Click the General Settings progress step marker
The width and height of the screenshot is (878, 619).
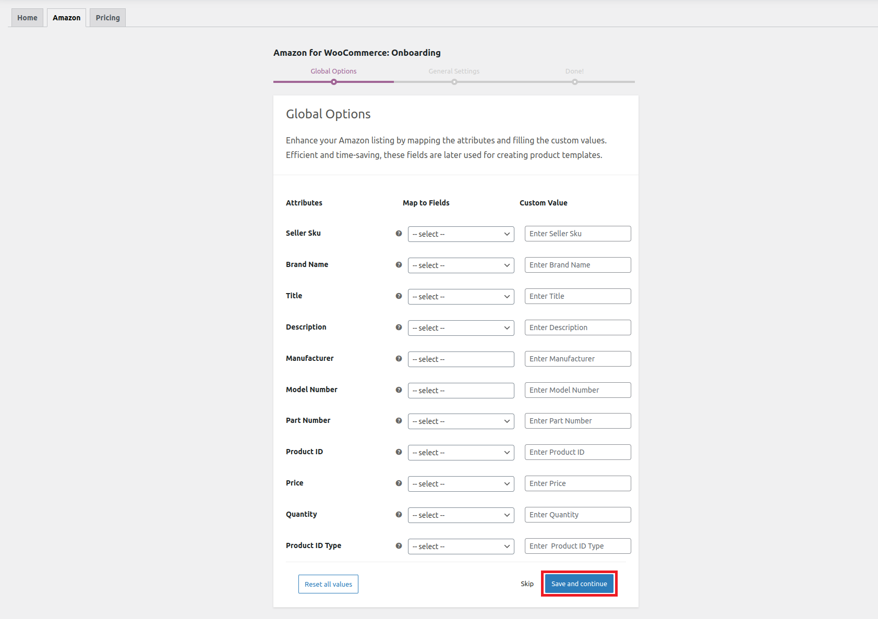[x=454, y=81]
